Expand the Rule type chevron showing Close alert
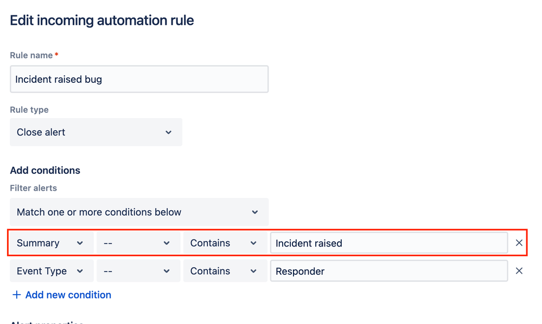Image resolution: width=542 pixels, height=324 pixels. [168, 132]
